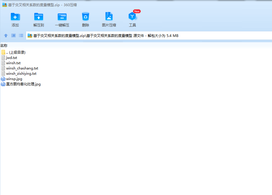This screenshot has width=272, height=195.
Task: Open the Extract To (解压到) tool
Action: coord(38,17)
